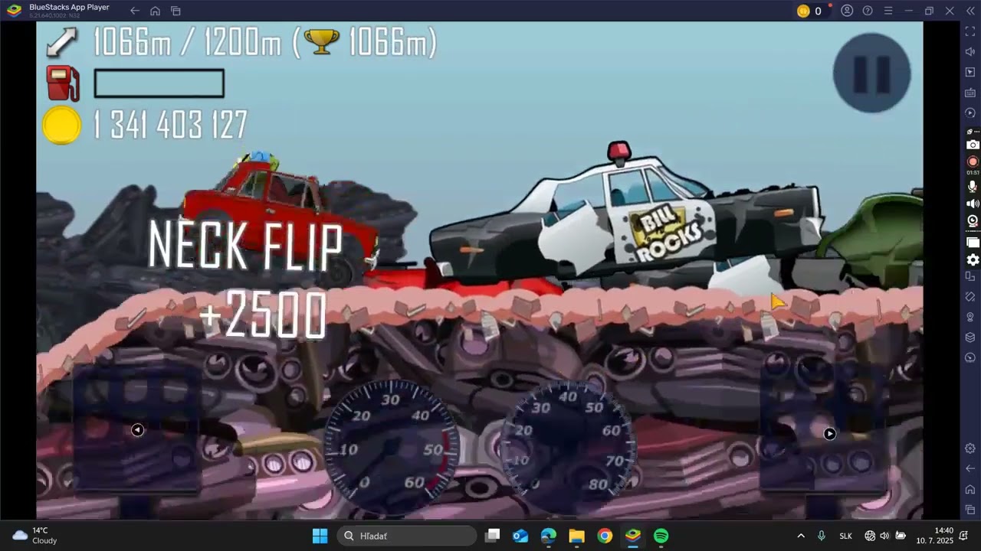Take a screenshot with the camera icon

973,145
